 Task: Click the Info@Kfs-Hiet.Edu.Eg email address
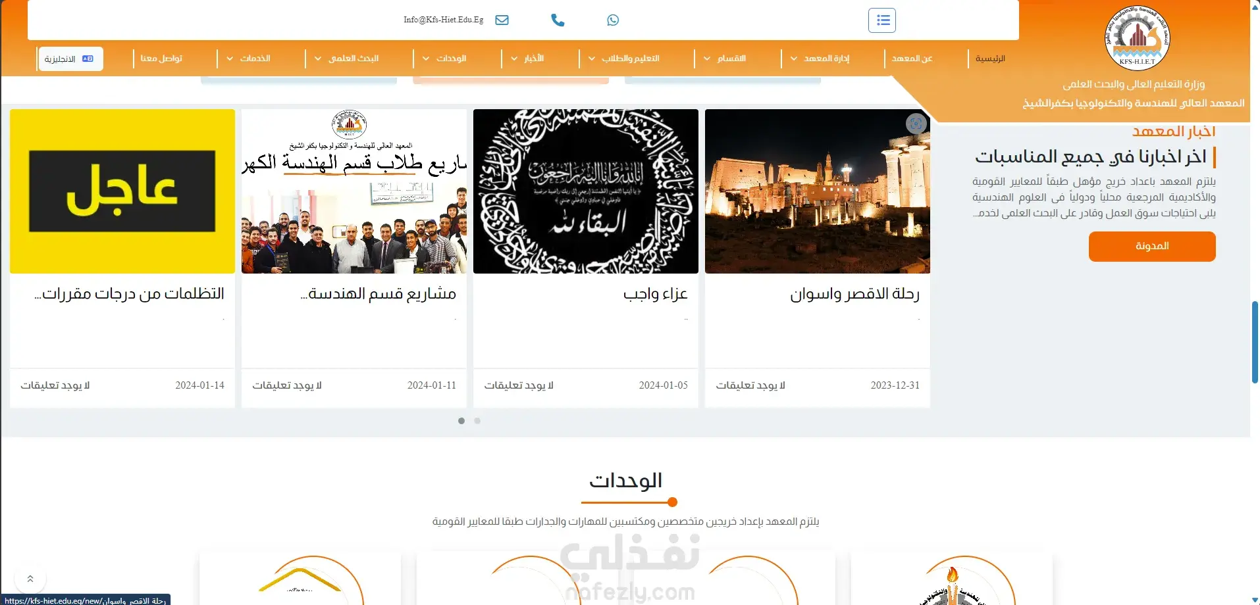tap(444, 20)
